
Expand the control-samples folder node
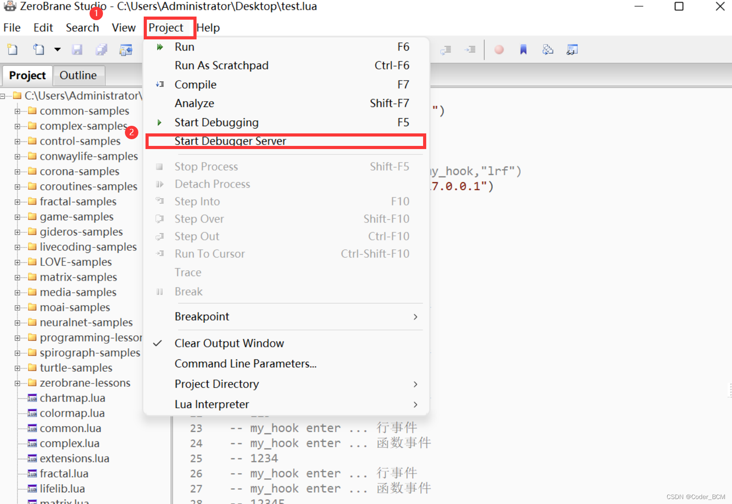pos(17,141)
